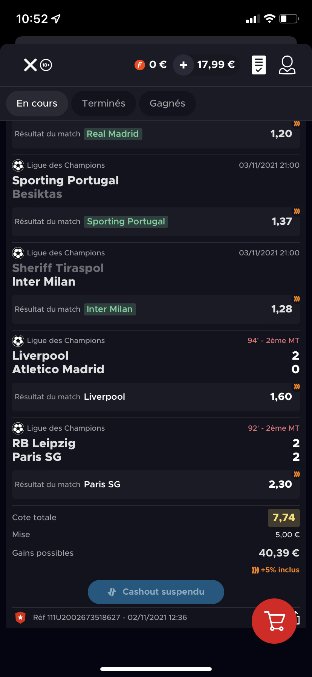Open the RB Leipzig vs Paris SG match
The width and height of the screenshot is (312, 677).
tap(156, 450)
